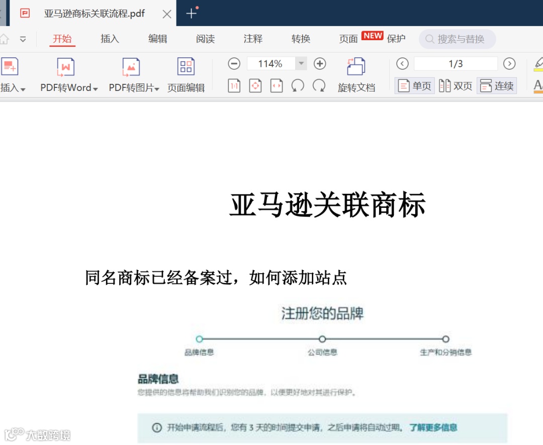The image size is (543, 445).
Task: Rotate the page counterclockwise
Action: 298,85
